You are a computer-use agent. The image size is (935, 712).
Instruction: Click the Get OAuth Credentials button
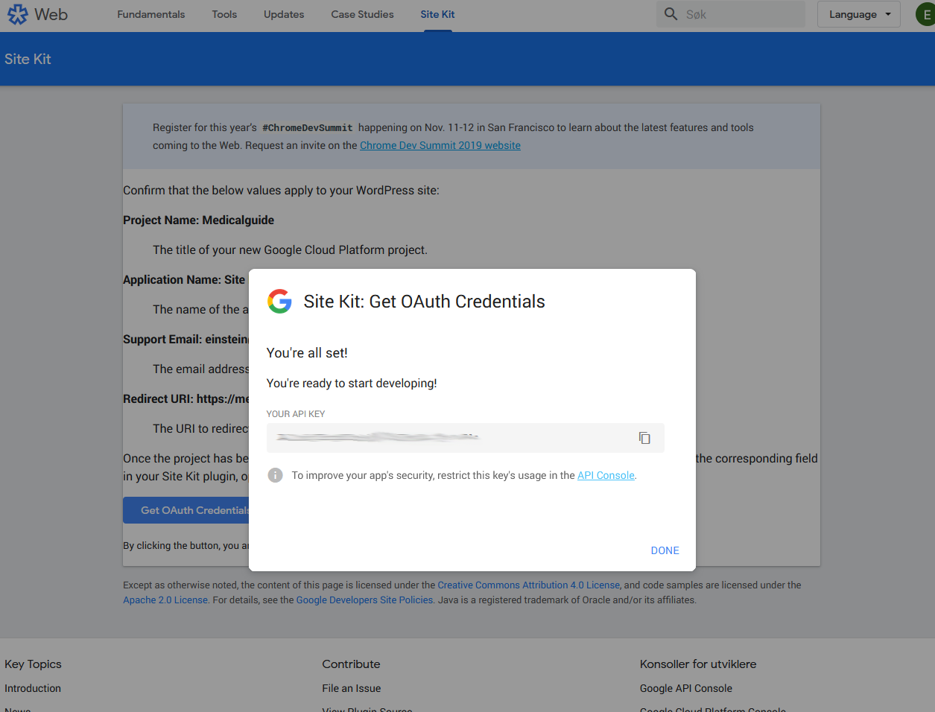pyautogui.click(x=186, y=510)
